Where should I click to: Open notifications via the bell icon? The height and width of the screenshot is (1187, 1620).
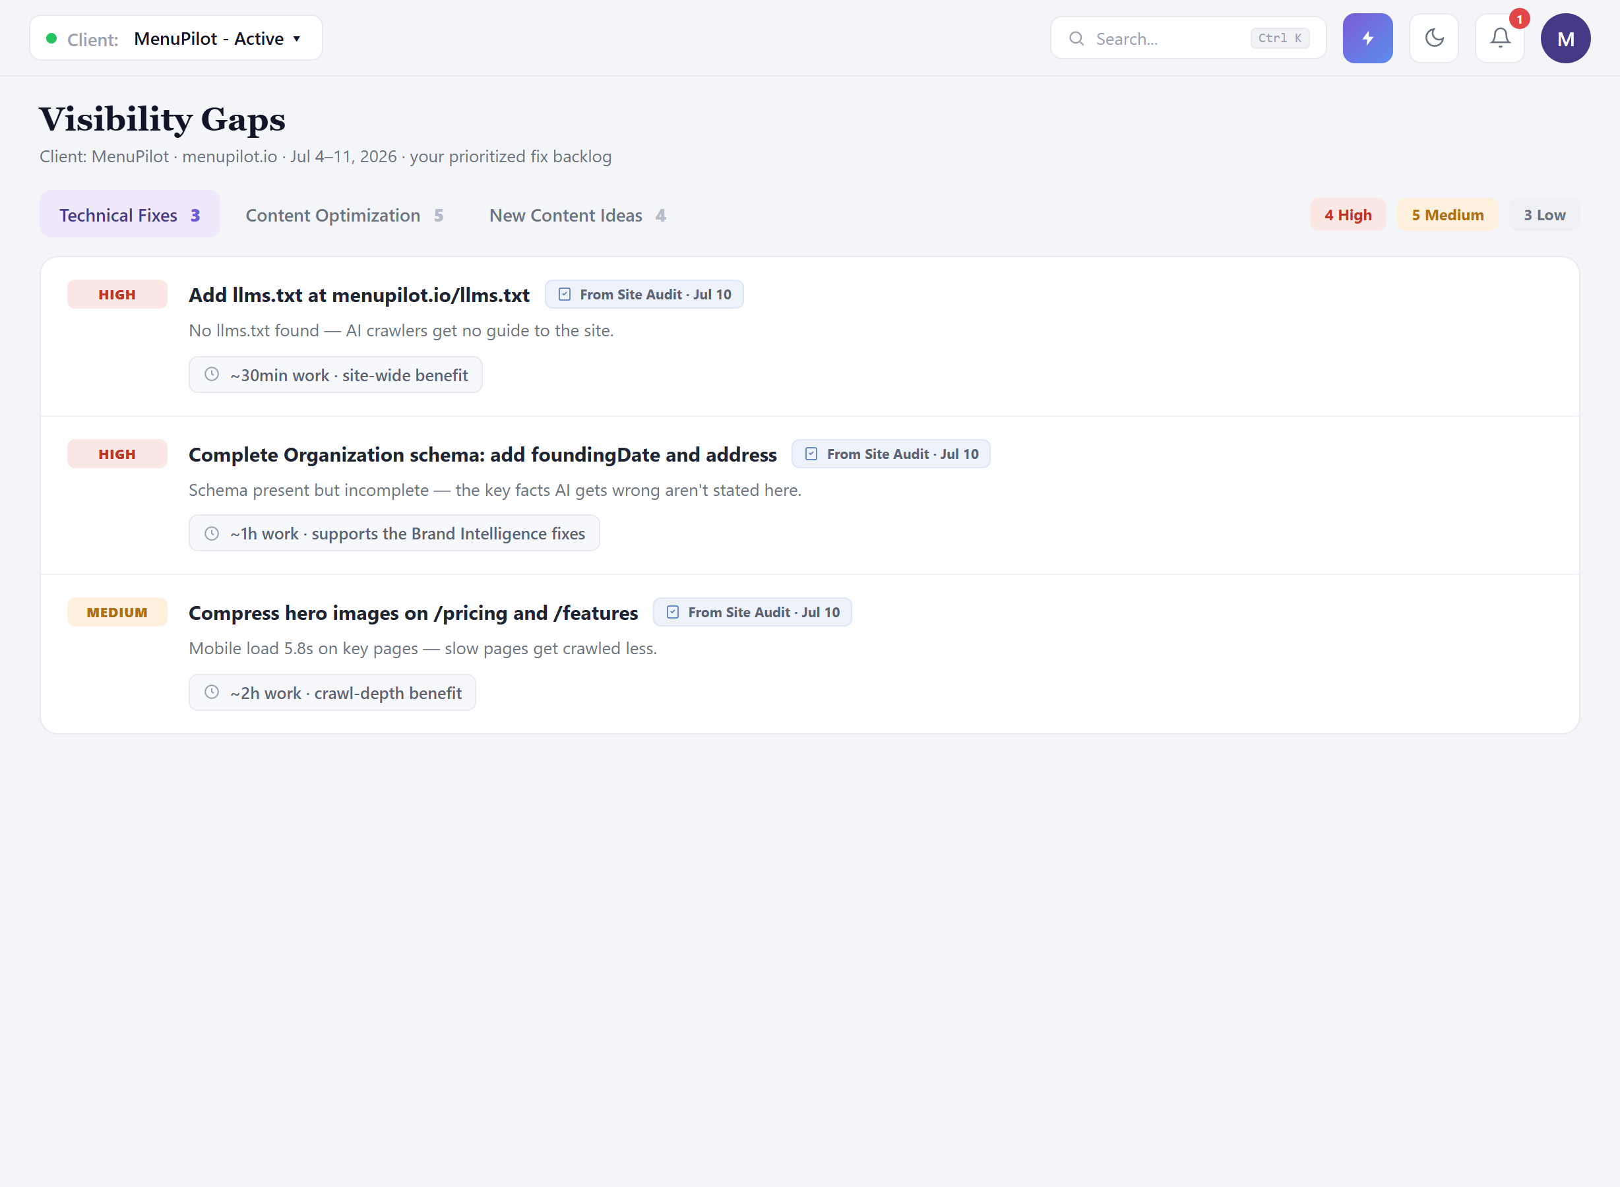click(x=1499, y=38)
